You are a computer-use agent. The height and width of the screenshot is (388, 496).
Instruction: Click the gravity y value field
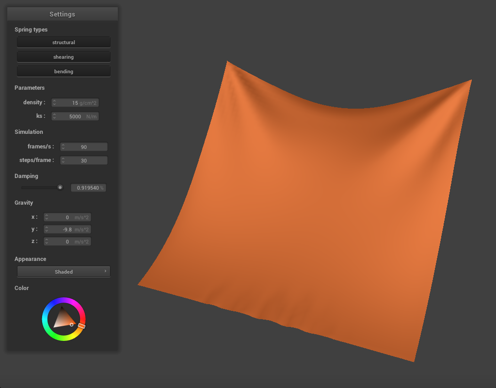point(68,229)
